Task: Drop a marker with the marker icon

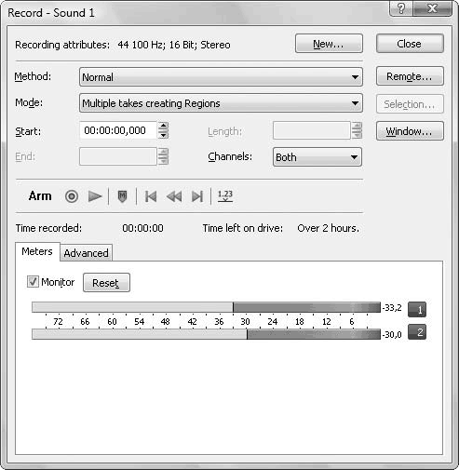Action: pyautogui.click(x=123, y=196)
